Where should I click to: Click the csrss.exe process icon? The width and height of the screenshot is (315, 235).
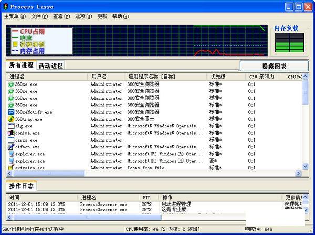coord(11,140)
